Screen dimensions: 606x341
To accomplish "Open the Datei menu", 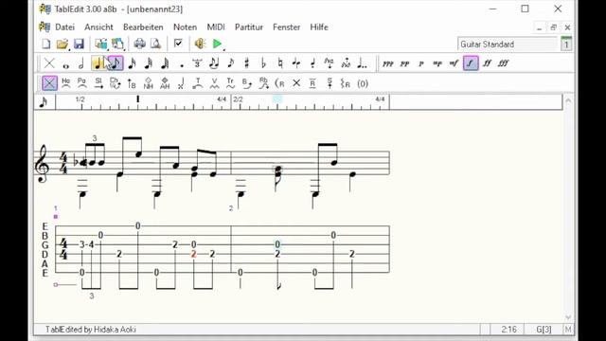I will point(64,27).
